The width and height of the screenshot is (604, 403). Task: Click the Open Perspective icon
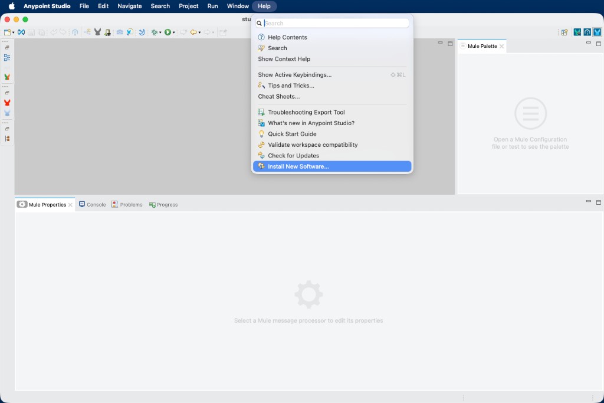point(564,32)
